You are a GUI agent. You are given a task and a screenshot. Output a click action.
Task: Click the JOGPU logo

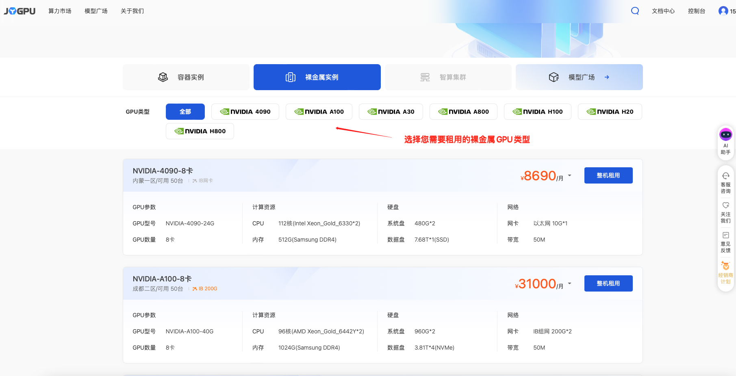(x=20, y=11)
